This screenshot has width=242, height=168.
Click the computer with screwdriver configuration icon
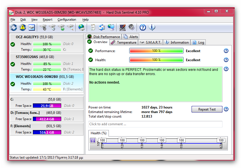click(x=122, y=27)
